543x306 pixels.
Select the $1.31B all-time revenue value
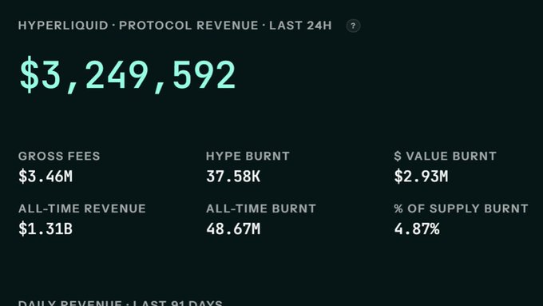click(46, 229)
